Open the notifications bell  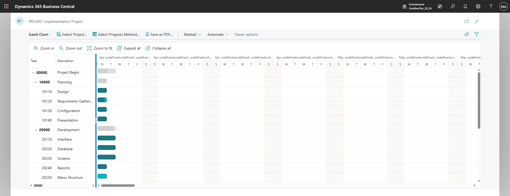tap(465, 6)
